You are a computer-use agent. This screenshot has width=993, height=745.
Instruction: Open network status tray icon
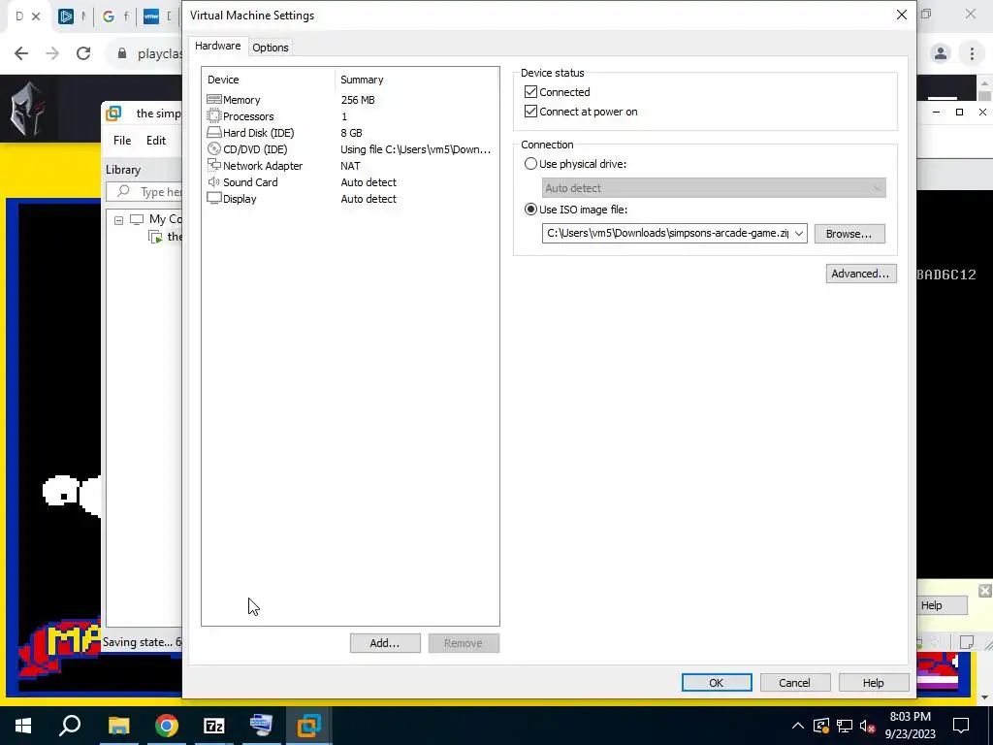pos(845,726)
